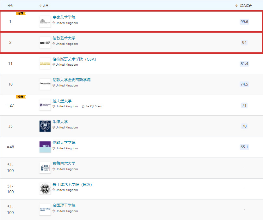This screenshot has height=220, width=263.
Task: Click the 推荐 badge on 拉夫堡大学 row
Action: click(21, 97)
